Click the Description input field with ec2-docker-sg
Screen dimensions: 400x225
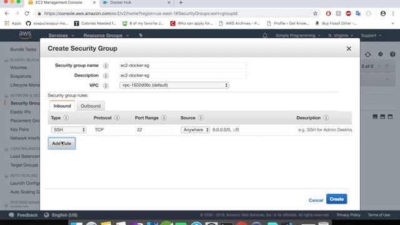tap(183, 76)
